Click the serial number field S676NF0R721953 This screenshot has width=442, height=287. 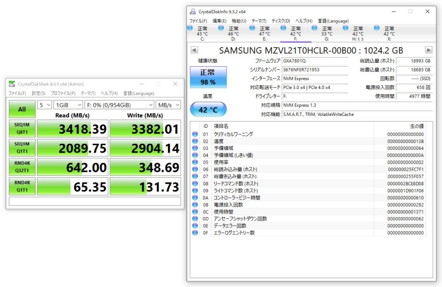click(315, 69)
